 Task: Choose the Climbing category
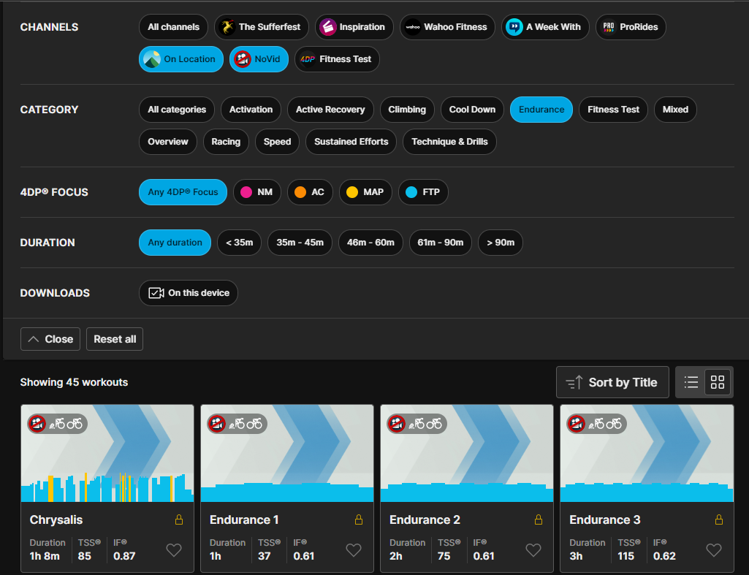tap(407, 110)
